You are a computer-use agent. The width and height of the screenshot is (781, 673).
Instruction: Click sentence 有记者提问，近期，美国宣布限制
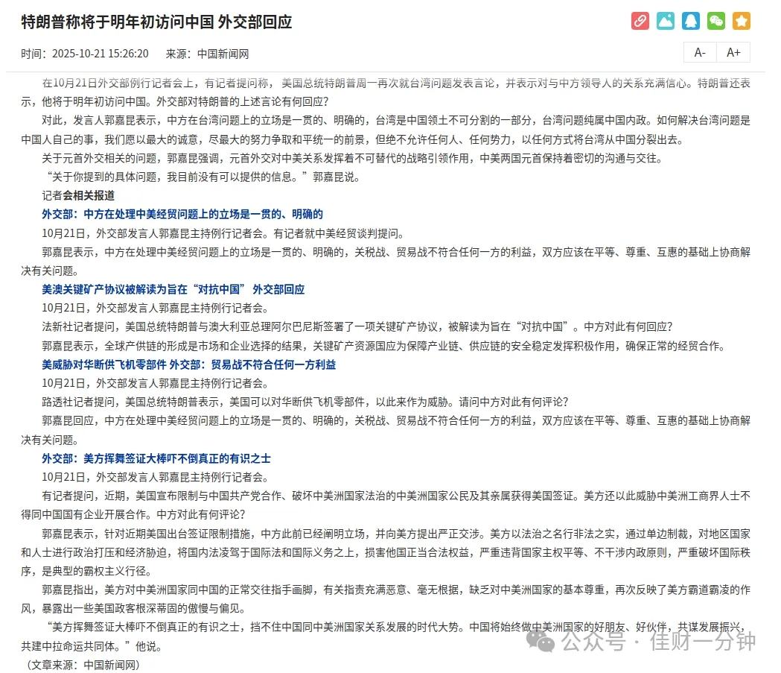[x=386, y=505]
